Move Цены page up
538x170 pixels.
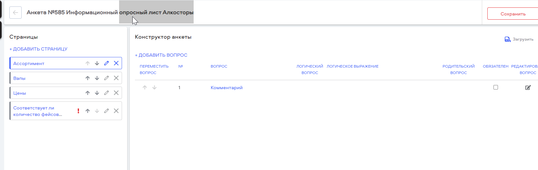[87, 93]
